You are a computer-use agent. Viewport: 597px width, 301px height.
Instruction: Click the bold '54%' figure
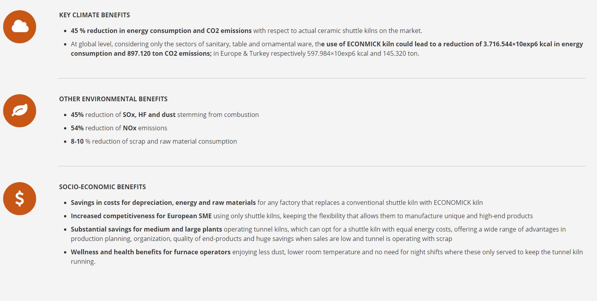(x=77, y=128)
